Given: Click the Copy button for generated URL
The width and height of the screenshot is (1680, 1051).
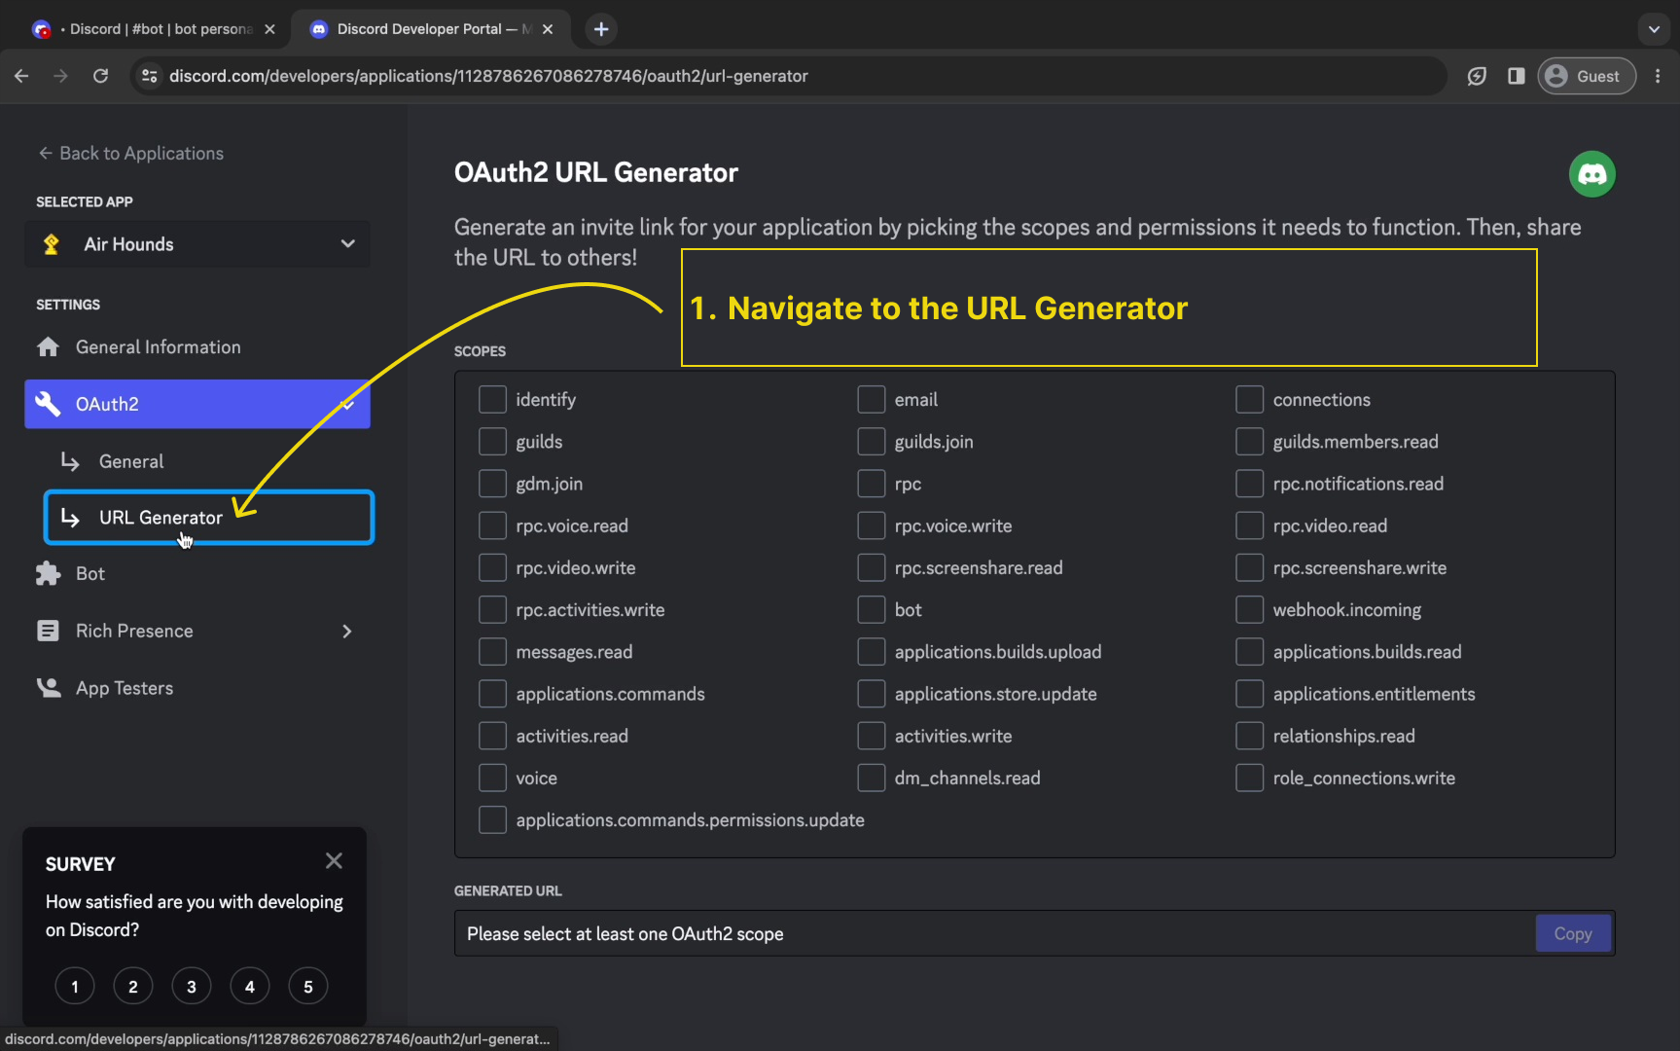Looking at the screenshot, I should (x=1572, y=933).
